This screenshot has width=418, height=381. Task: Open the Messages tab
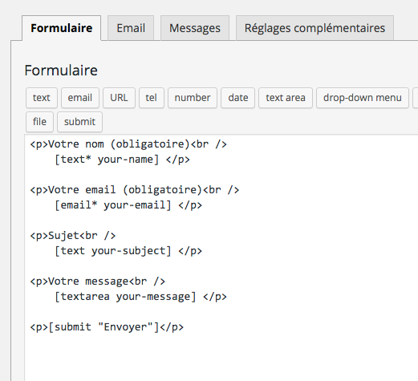[x=195, y=28]
